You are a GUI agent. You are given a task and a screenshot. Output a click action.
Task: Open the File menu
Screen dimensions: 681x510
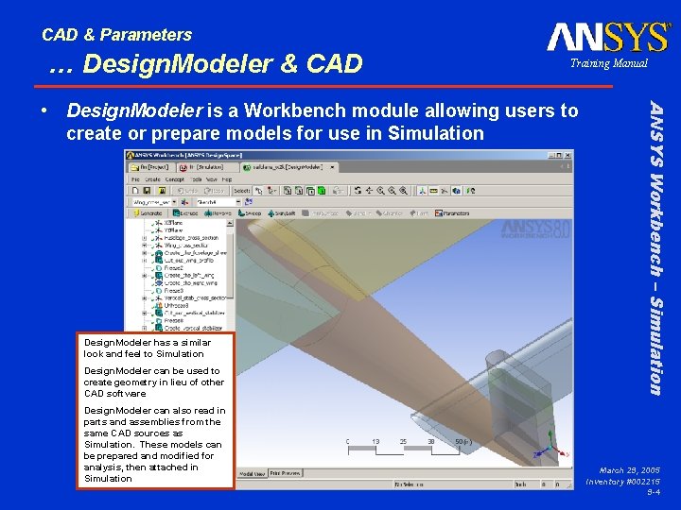(135, 179)
